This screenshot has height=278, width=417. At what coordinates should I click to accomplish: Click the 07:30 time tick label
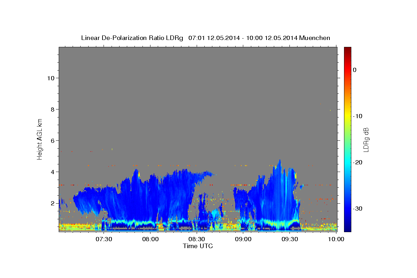104,239
